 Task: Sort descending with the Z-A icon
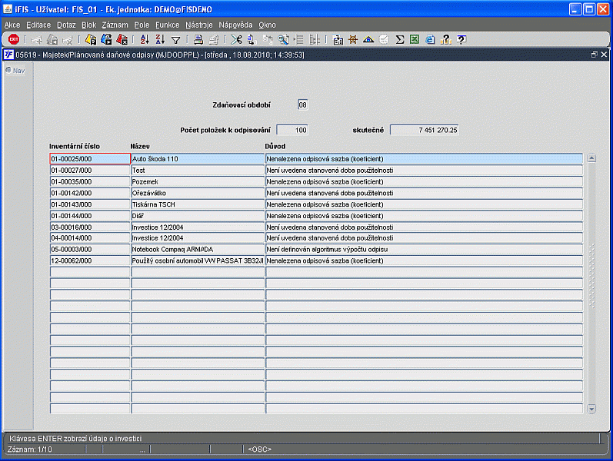160,39
